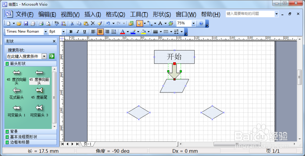Create a new drawing
Image resolution: width=305 pixels, height=156 pixels.
pos(8,23)
